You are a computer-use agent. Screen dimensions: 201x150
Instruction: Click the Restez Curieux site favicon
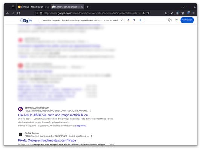tap(20, 135)
